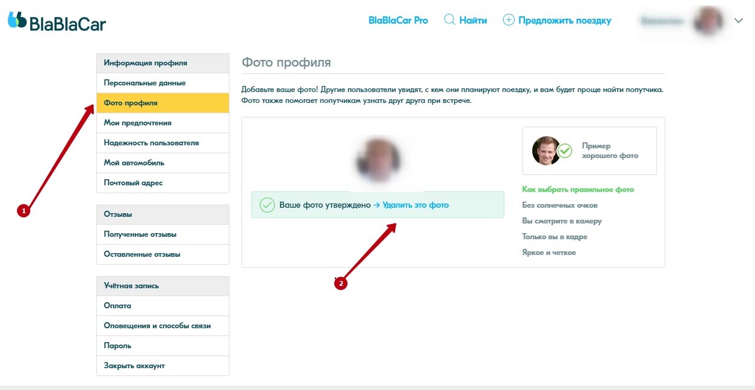Select Закрыть аккаунт menu item

tap(163, 366)
